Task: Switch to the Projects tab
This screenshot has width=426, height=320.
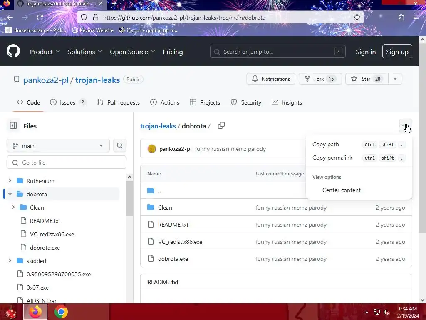Action: pos(205,102)
